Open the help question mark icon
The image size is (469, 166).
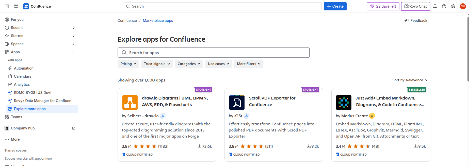pos(444,6)
